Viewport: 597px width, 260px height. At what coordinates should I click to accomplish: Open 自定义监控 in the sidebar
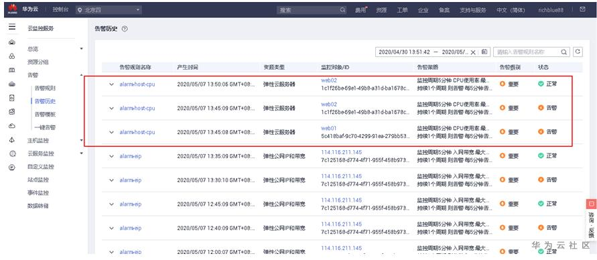41,166
